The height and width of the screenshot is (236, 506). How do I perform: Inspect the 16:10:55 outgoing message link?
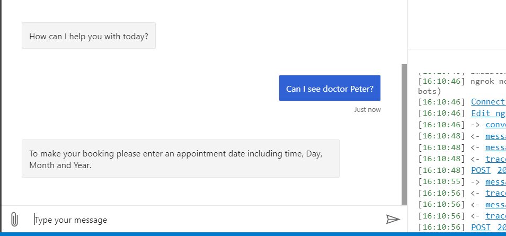click(495, 181)
